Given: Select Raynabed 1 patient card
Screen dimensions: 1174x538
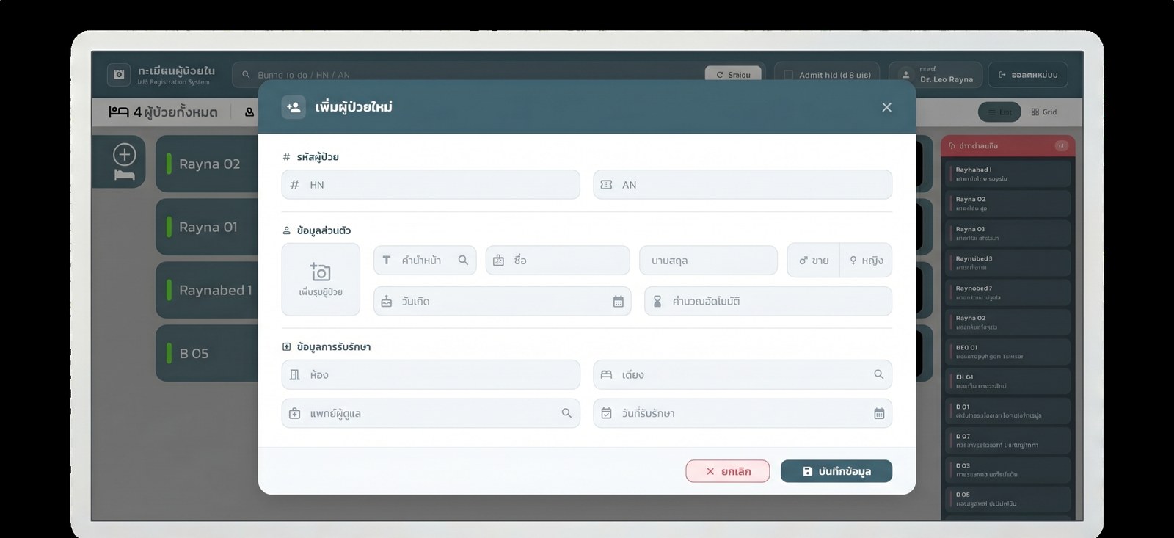Looking at the screenshot, I should point(208,291).
